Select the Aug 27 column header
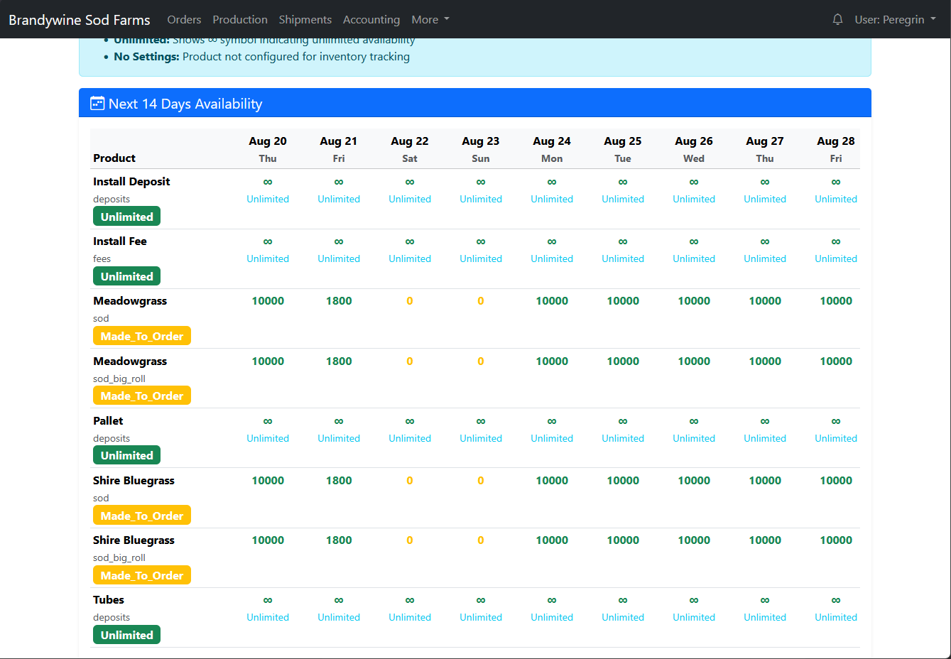 pyautogui.click(x=765, y=149)
